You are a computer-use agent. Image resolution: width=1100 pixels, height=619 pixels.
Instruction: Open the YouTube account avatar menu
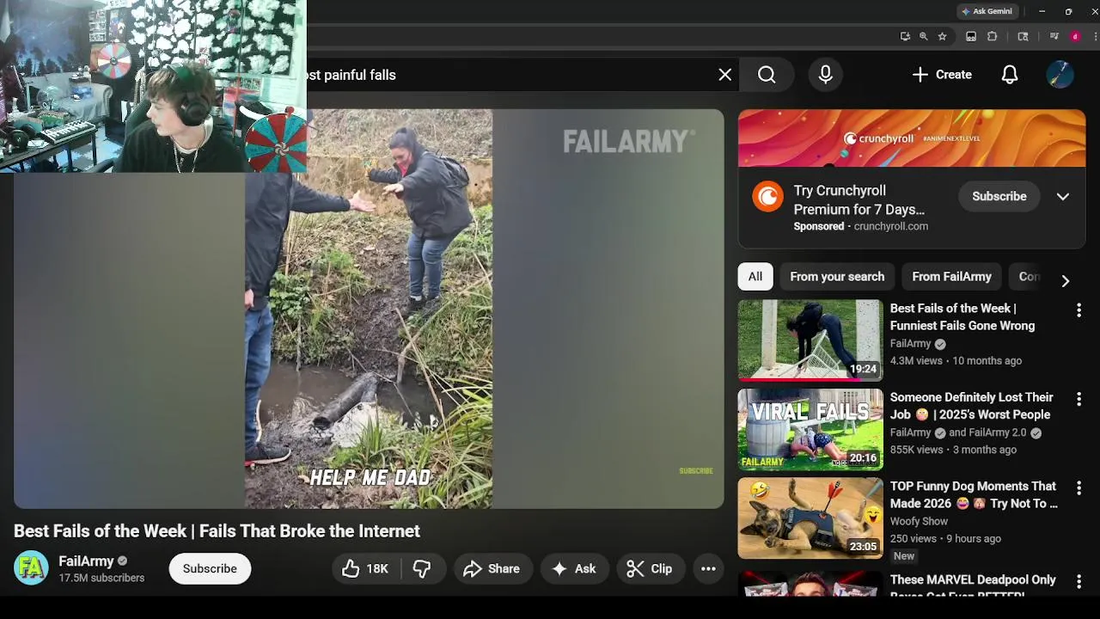[x=1060, y=75]
